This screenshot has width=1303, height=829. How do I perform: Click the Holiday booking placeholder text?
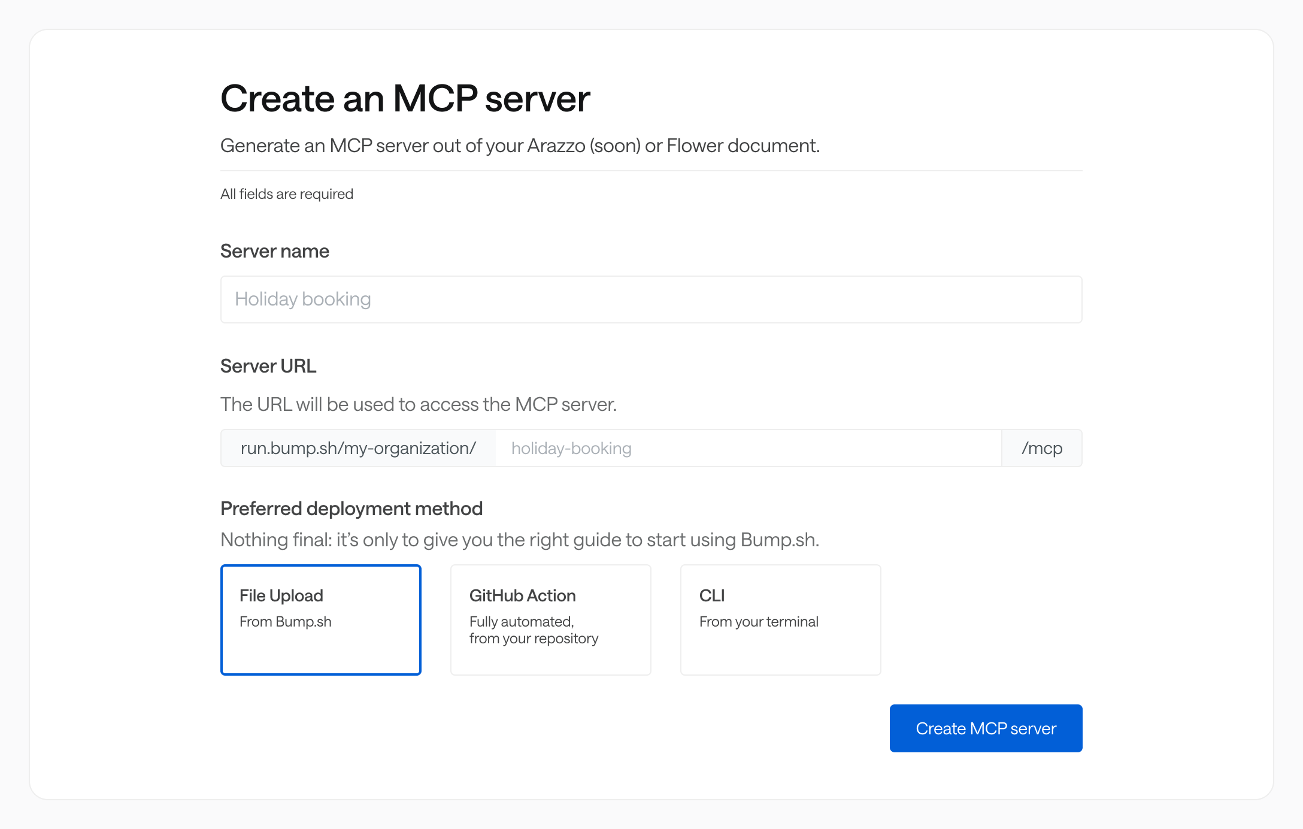point(303,299)
